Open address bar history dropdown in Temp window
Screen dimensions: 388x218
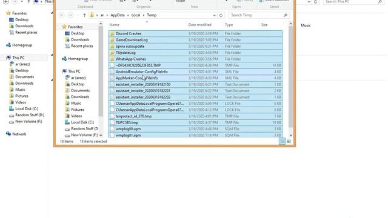214,15
